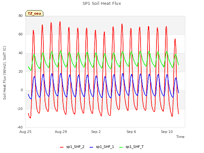Click the Soil Heat Flux y-axis title
Screen dimensions: 204x153
(x=4, y=73)
